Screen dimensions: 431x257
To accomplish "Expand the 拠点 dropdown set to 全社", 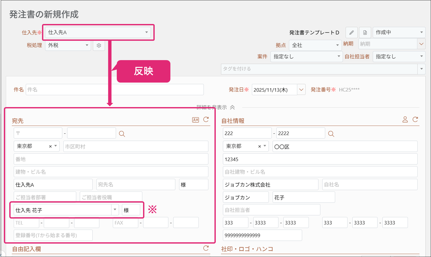I will click(x=315, y=45).
